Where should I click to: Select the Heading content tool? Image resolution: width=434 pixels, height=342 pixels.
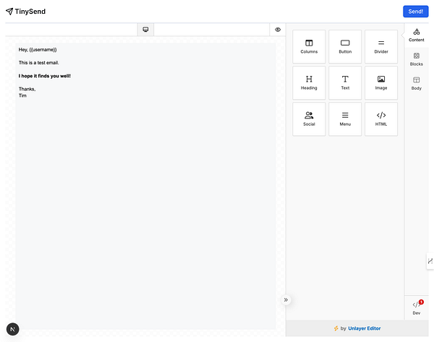(309, 82)
